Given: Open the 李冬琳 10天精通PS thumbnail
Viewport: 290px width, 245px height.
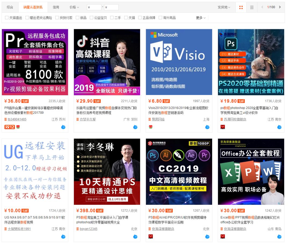Looking at the screenshot, I should [x=107, y=172].
